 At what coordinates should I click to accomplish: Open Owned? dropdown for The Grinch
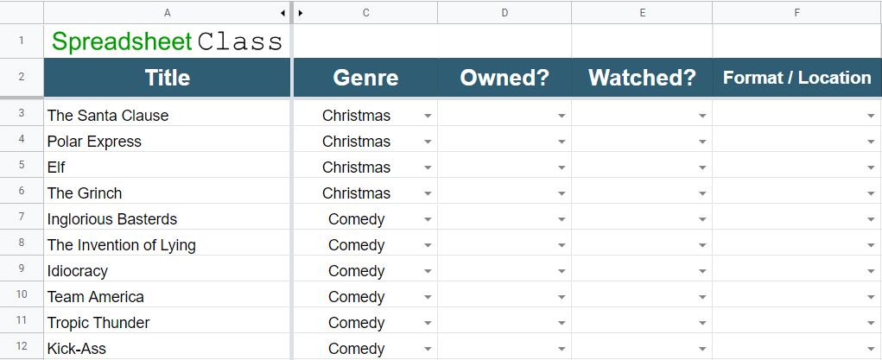(562, 193)
